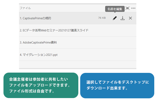Image resolution: width=158 pixels, height=101 pixels.
Task: Click the ファイル pod title
Action: pos(25,8)
